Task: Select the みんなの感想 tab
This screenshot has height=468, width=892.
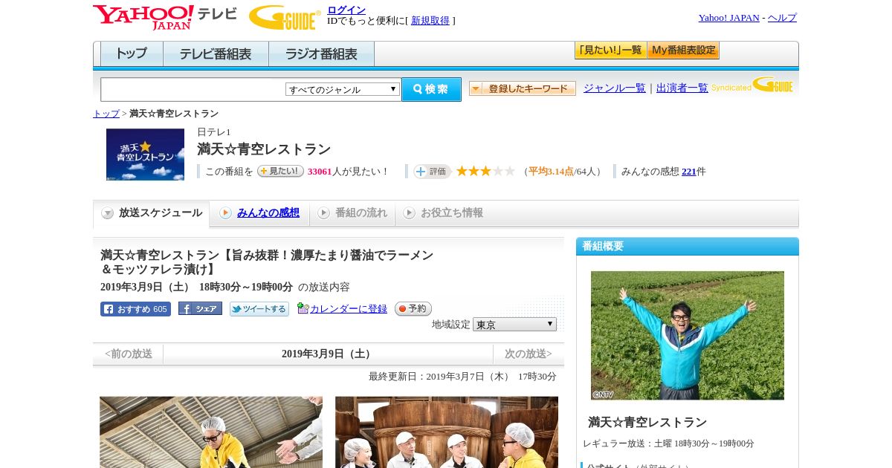Action: coord(268,213)
